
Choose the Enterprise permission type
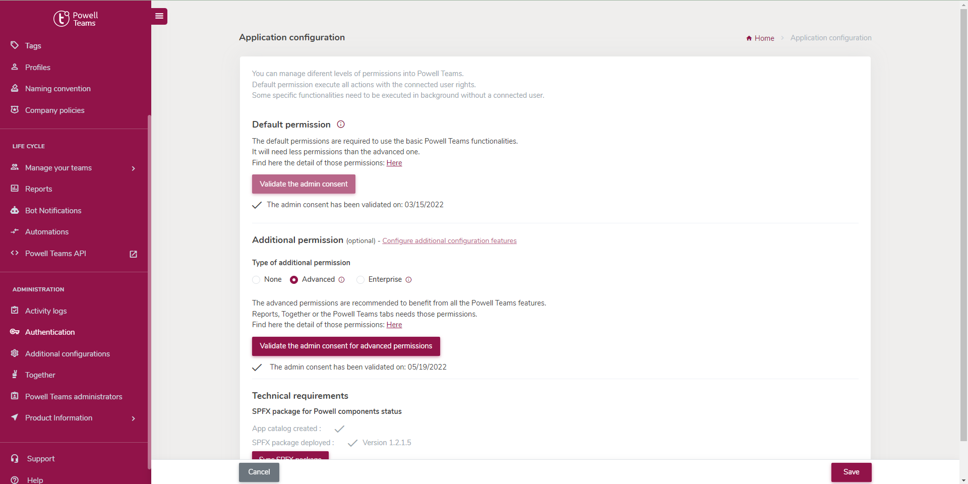[x=360, y=280]
